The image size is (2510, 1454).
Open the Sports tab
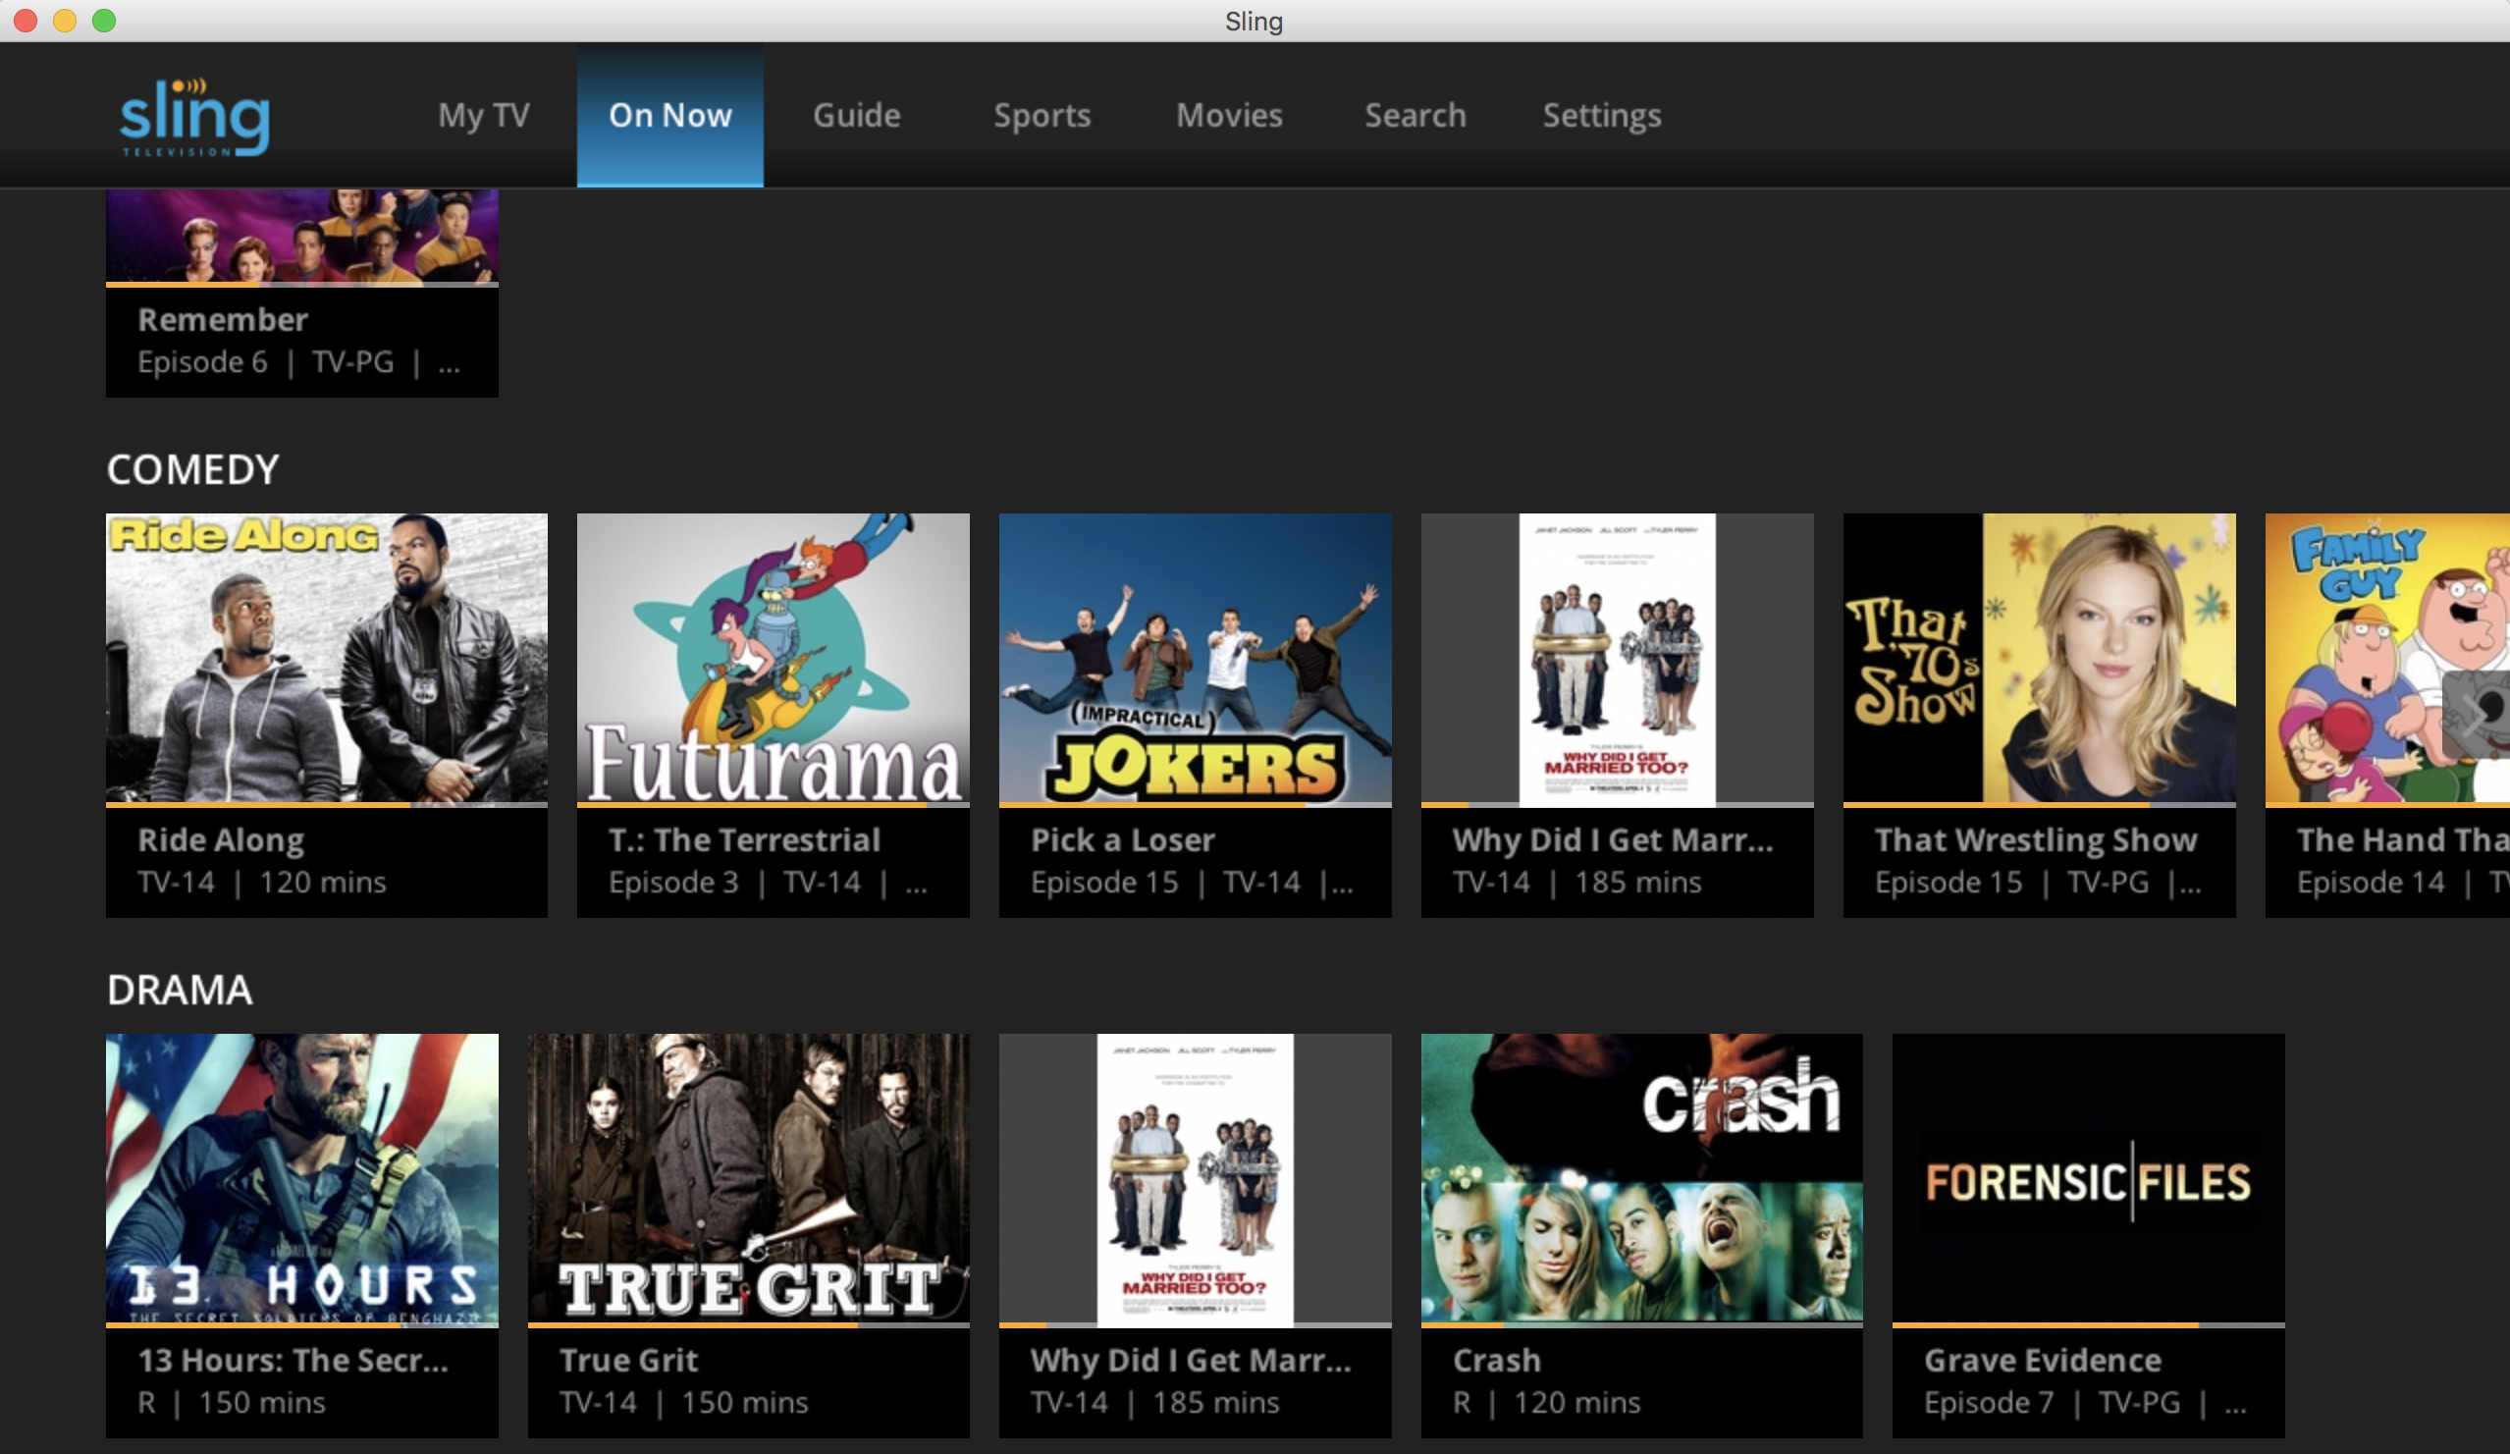click(x=1041, y=116)
